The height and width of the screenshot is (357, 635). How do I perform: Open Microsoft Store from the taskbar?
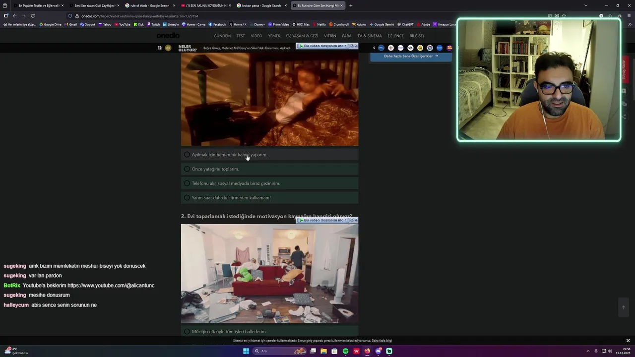click(334, 351)
